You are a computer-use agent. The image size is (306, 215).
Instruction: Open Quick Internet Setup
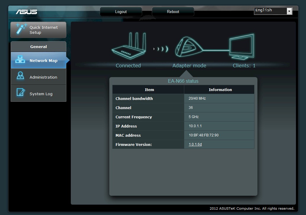[39, 30]
